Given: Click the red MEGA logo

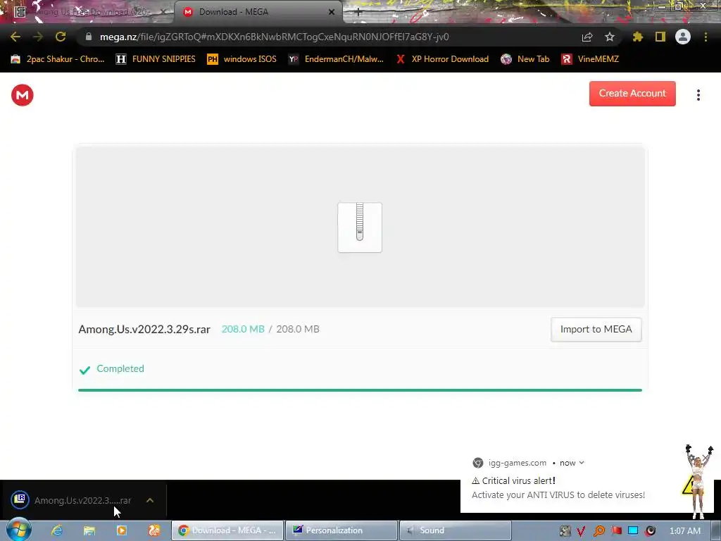Looking at the screenshot, I should point(22,95).
